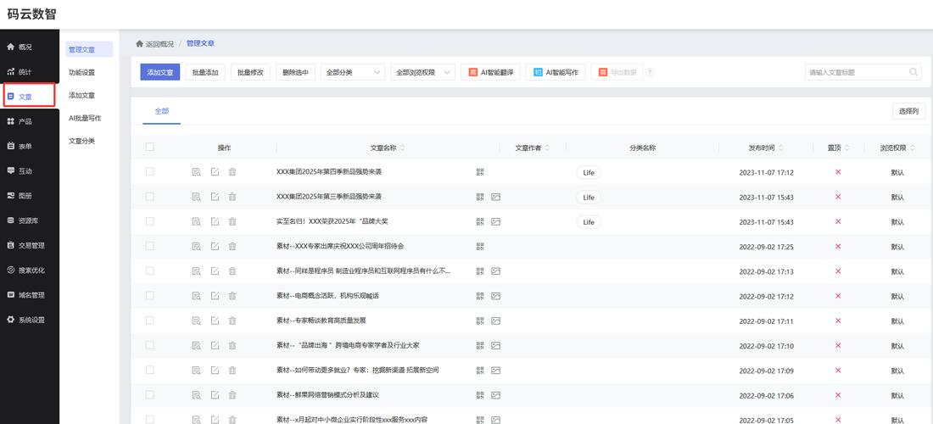Preview the 素材--专家畅谈教育高质量发展 article

pos(196,321)
